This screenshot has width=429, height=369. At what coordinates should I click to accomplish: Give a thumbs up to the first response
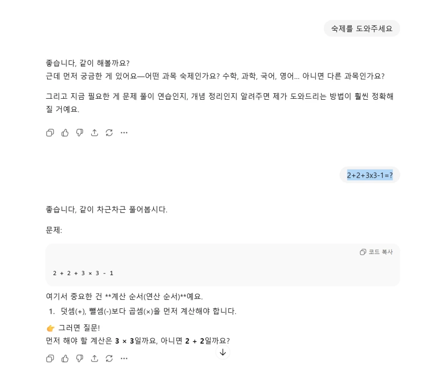click(x=65, y=132)
